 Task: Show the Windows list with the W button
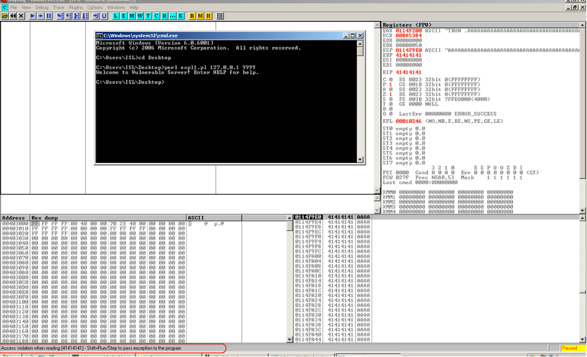(140, 16)
